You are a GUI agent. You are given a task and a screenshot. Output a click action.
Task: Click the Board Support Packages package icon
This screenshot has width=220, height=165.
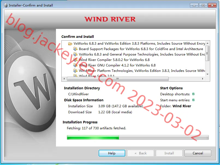click(75, 49)
